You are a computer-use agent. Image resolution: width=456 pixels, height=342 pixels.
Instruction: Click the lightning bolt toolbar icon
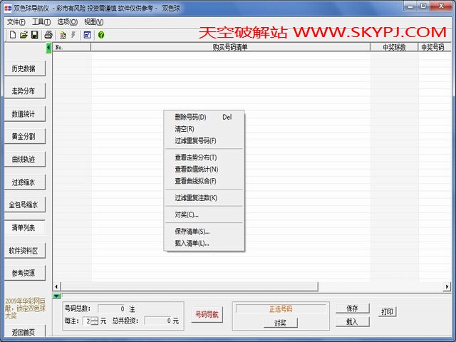click(73, 34)
